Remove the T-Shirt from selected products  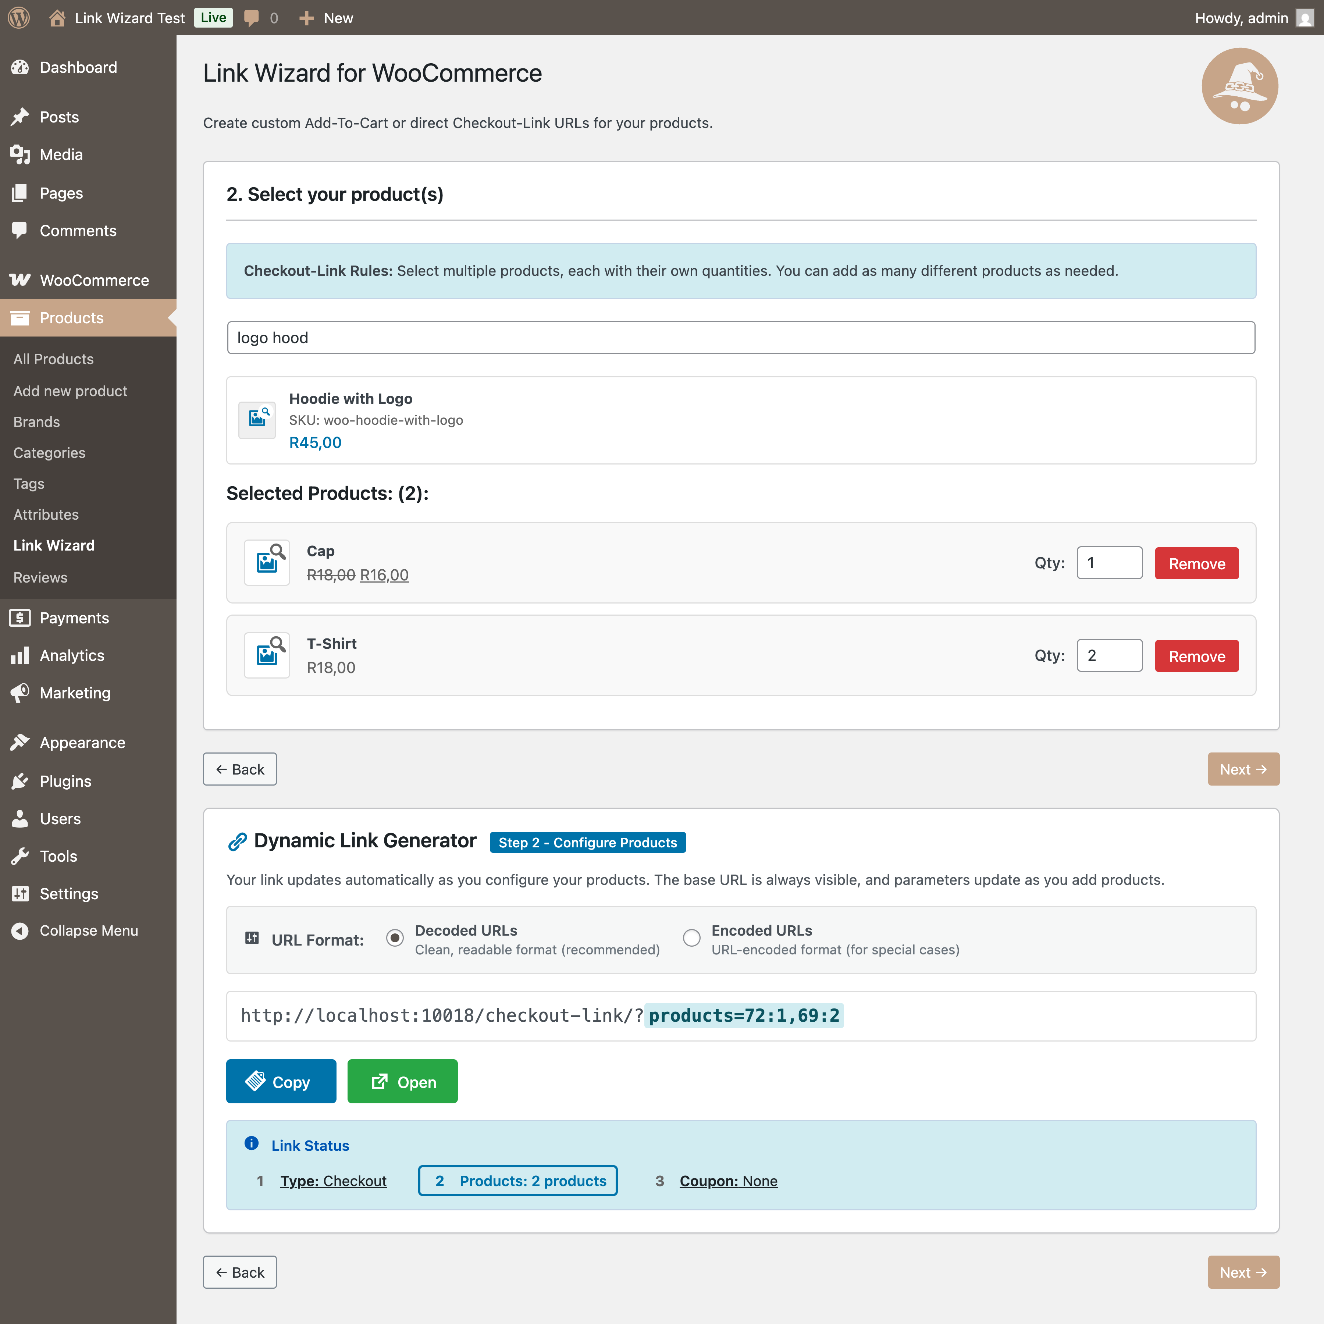pos(1196,656)
